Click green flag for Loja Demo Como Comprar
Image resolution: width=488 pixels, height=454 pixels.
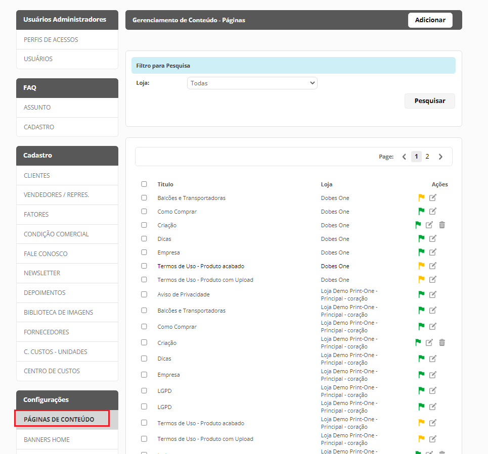tap(421, 327)
